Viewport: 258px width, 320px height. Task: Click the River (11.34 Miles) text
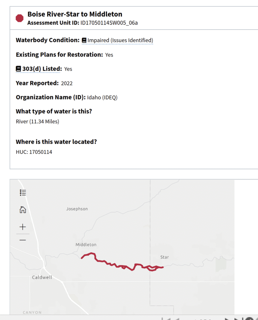click(x=37, y=122)
